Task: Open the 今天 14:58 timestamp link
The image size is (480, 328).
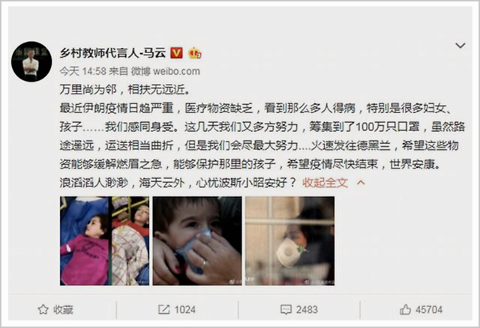Action: [x=82, y=72]
